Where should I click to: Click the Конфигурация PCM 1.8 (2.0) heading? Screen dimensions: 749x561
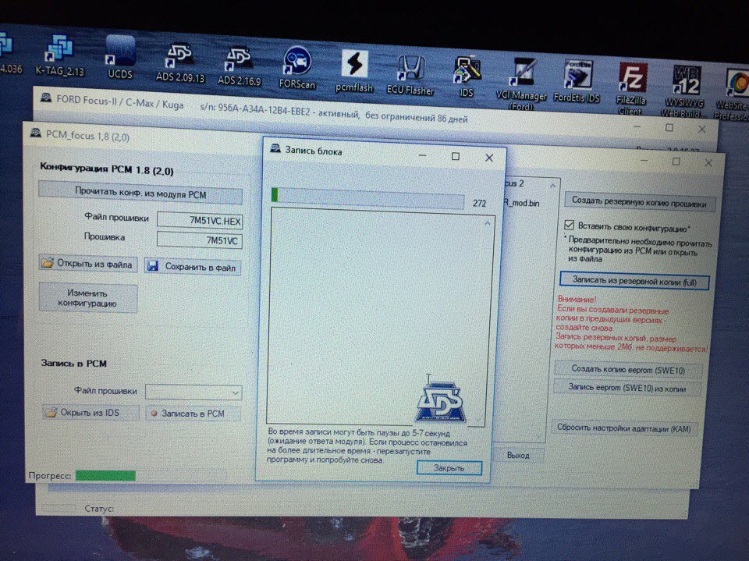pos(107,169)
